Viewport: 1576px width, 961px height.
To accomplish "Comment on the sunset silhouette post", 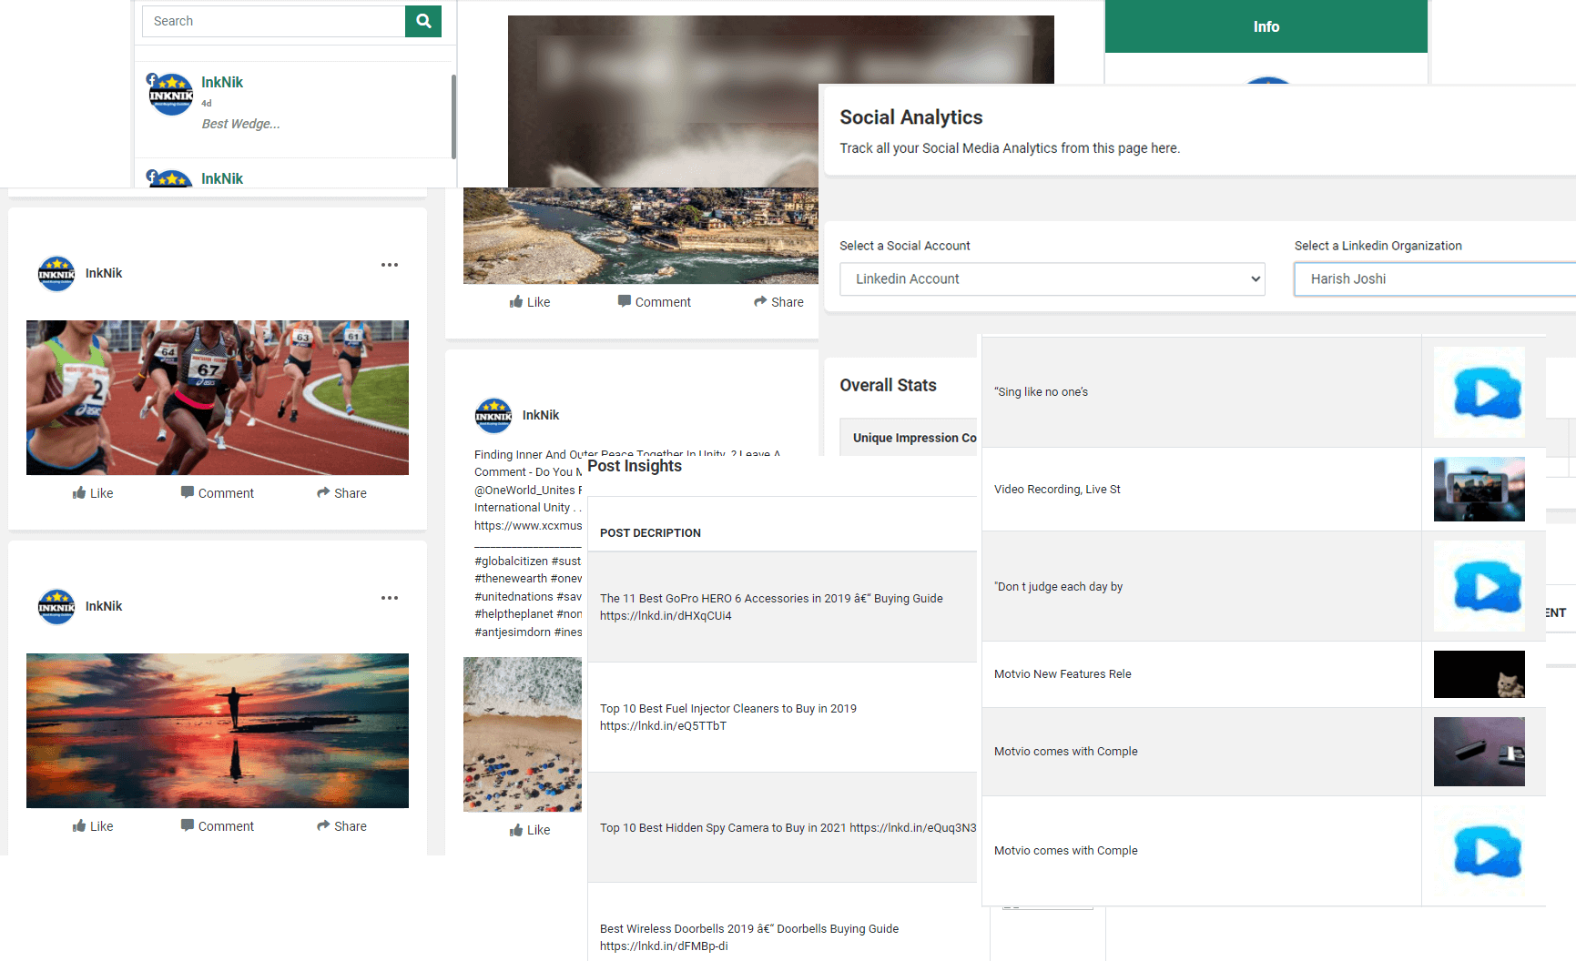I will click(217, 826).
